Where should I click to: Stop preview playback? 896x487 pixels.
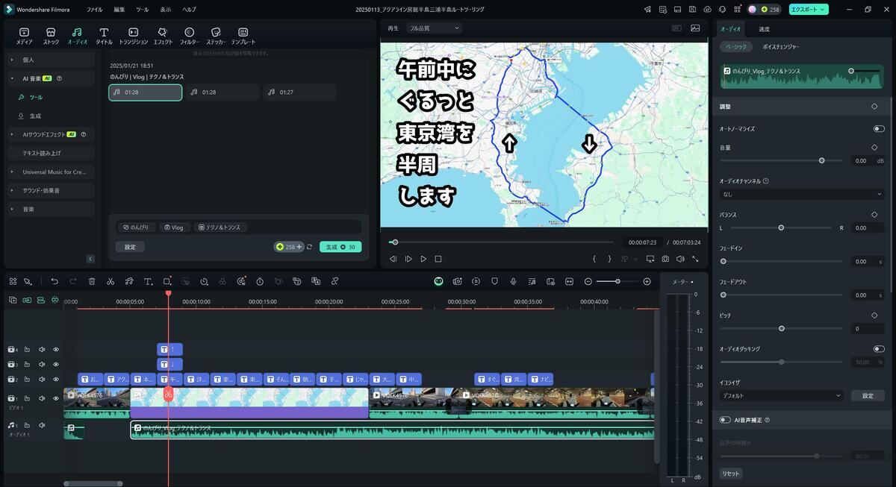pyautogui.click(x=438, y=259)
